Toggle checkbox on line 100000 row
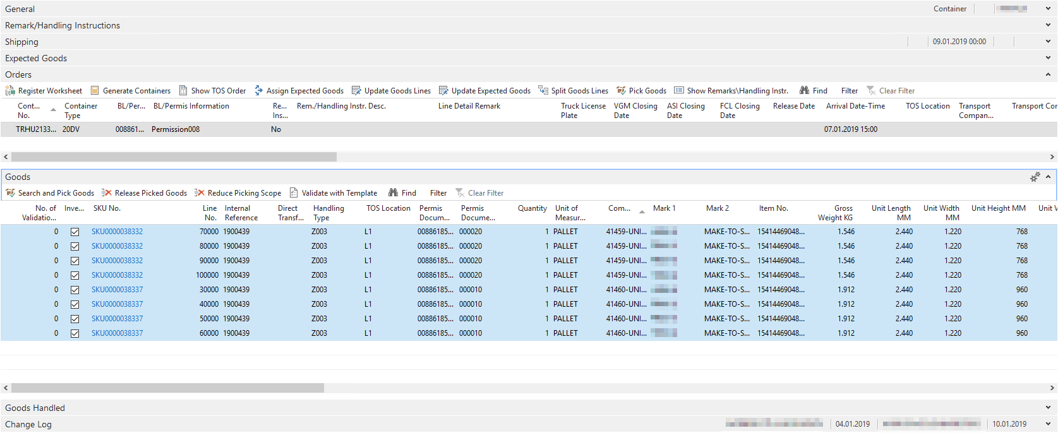1058x433 pixels. pos(75,275)
